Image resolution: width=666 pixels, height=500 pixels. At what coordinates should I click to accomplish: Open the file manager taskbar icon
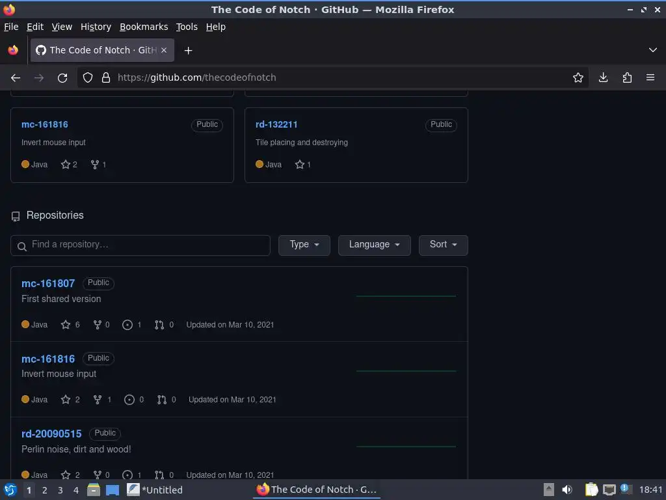[94, 490]
